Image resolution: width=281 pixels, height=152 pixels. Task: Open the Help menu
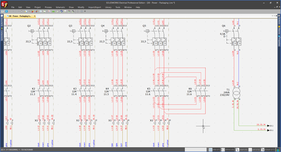[138, 7]
